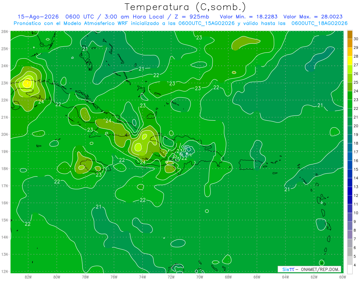Click the "20N" latitude axis label
Screen dimensions: 364x281
click(5, 134)
